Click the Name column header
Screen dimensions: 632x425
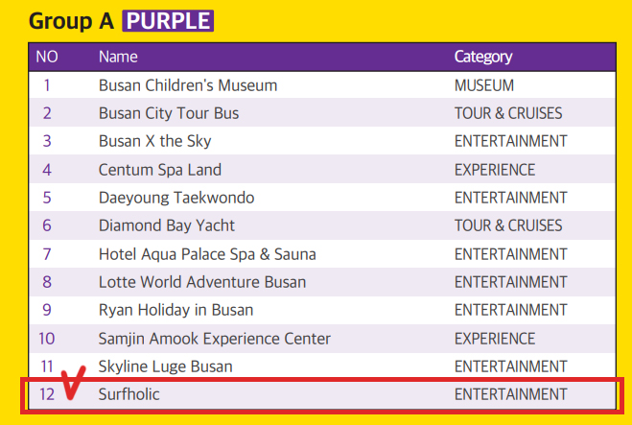118,57
